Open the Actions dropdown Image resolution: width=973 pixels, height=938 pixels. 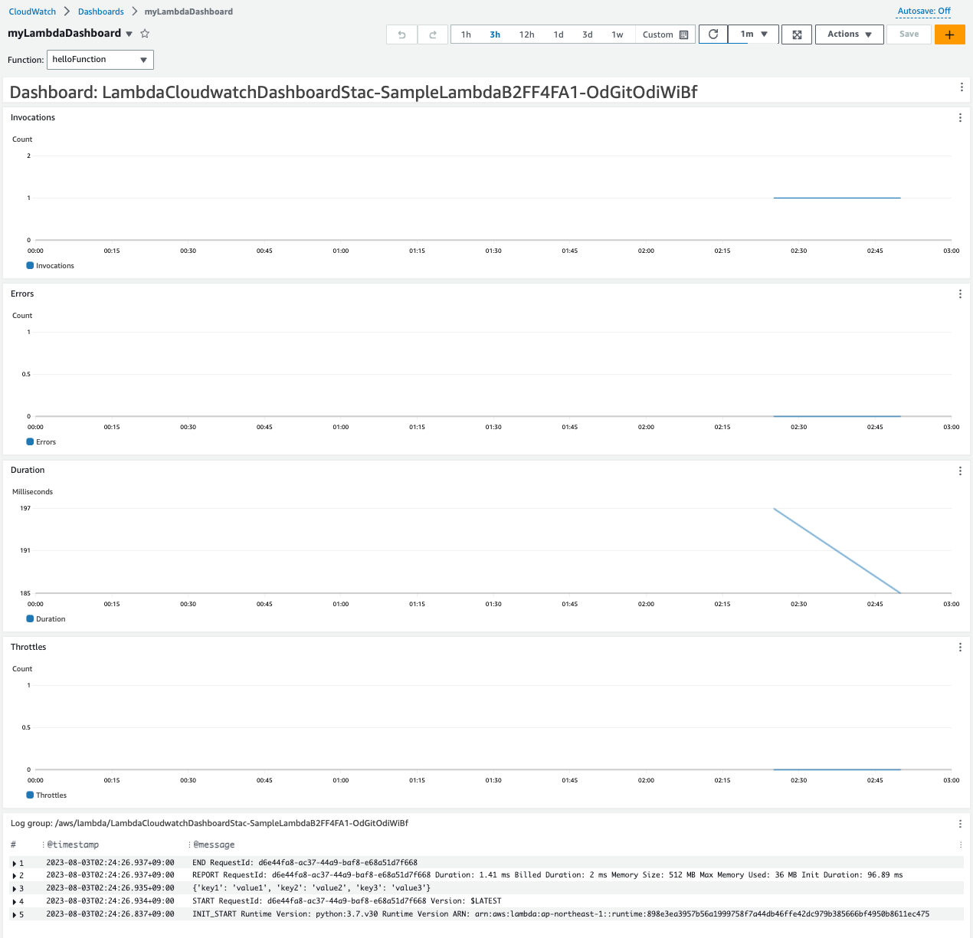[x=849, y=34]
